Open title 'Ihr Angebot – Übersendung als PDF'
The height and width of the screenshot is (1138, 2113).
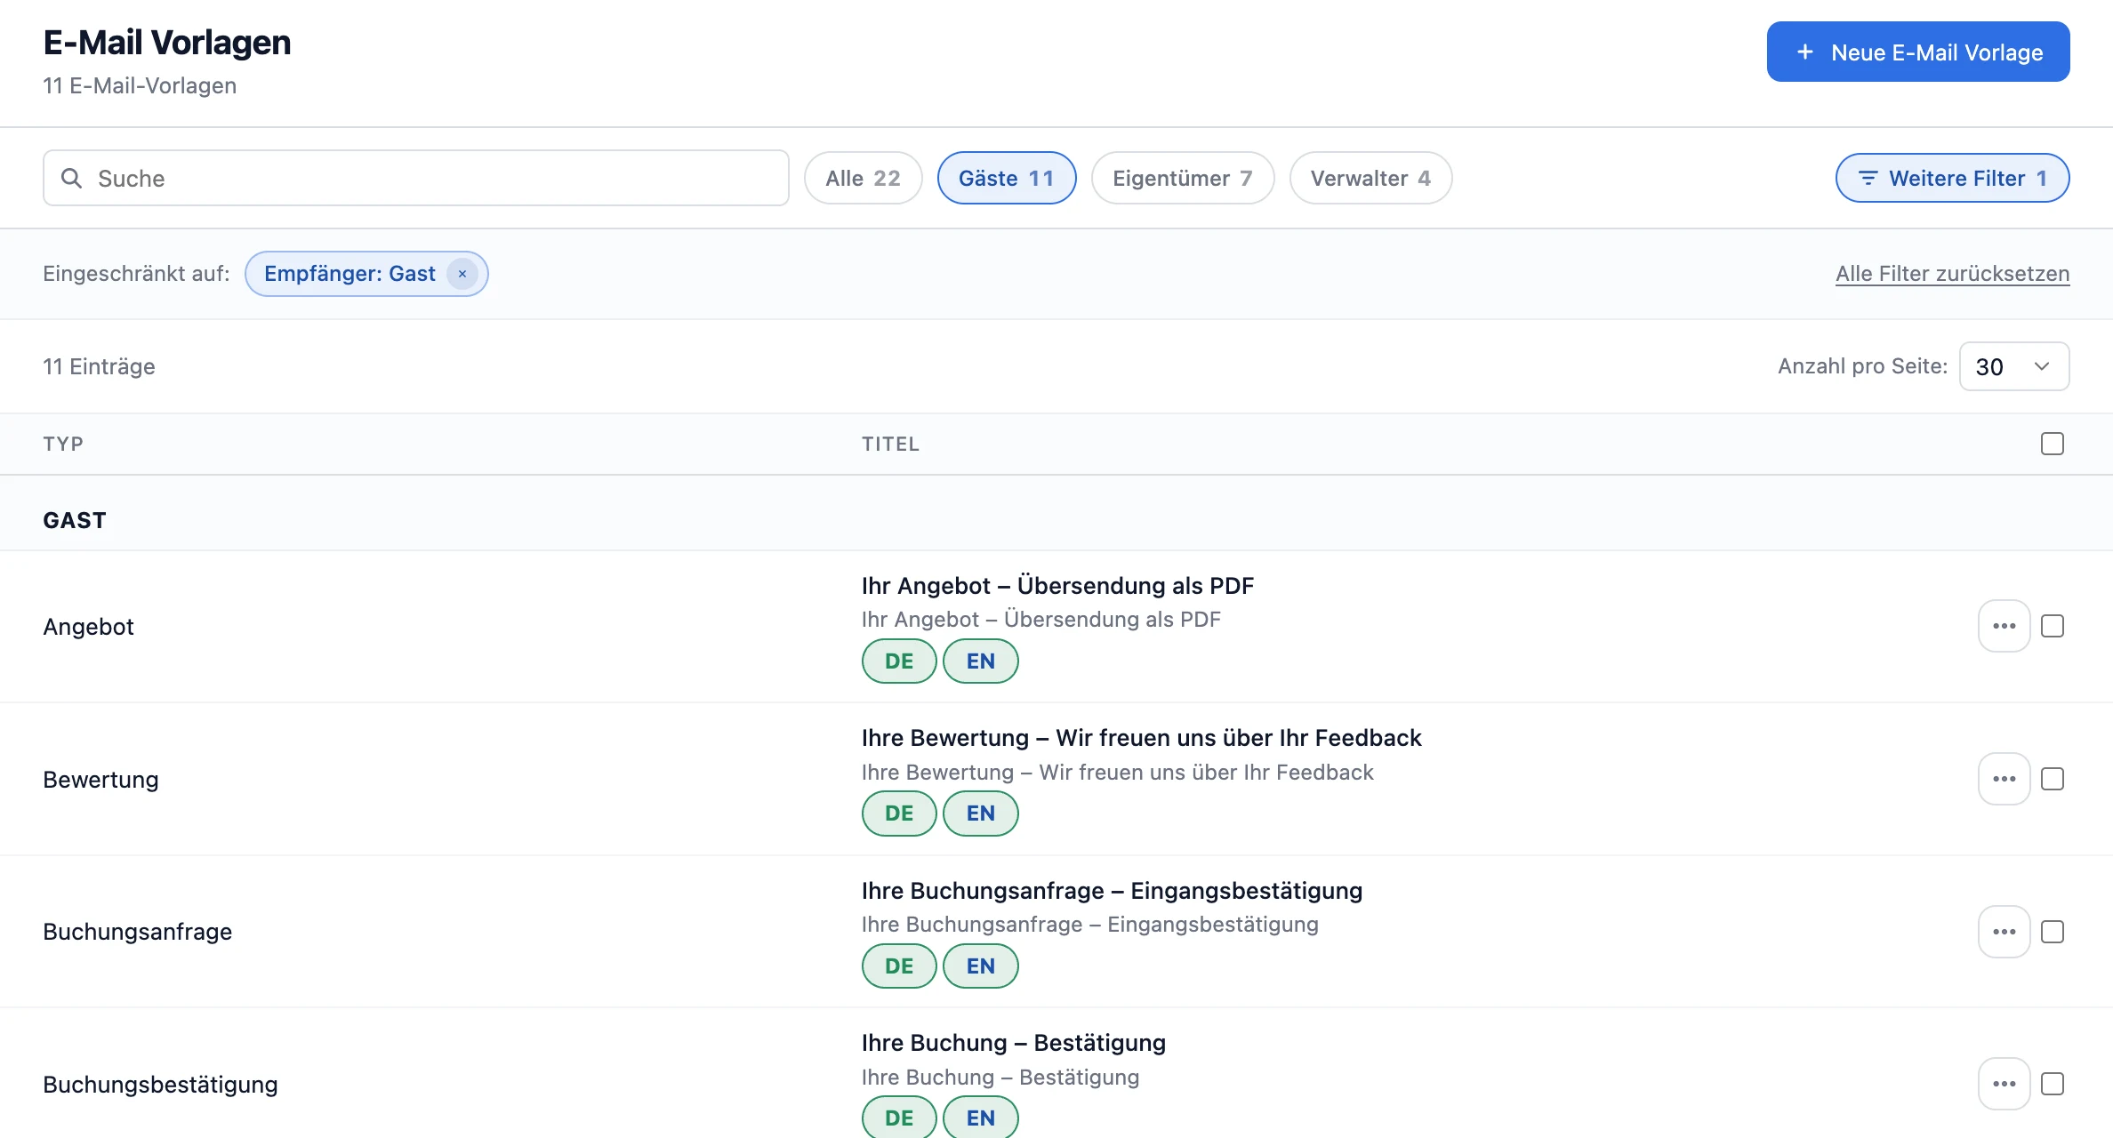coord(1057,586)
